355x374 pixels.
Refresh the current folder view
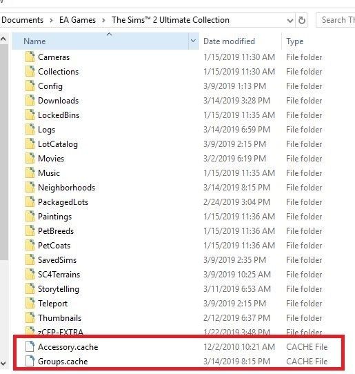(302, 20)
